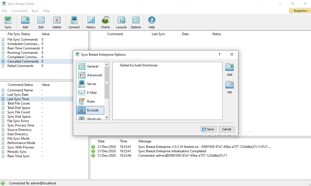
Task: Select the File Sync Errors row
Action: click(x=37, y=121)
